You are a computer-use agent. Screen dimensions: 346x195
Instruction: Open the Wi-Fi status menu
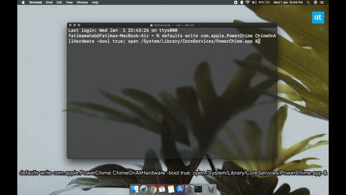248,2
